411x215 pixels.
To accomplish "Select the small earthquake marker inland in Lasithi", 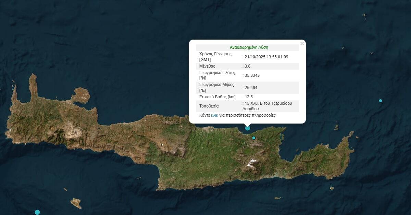I will tap(254, 138).
